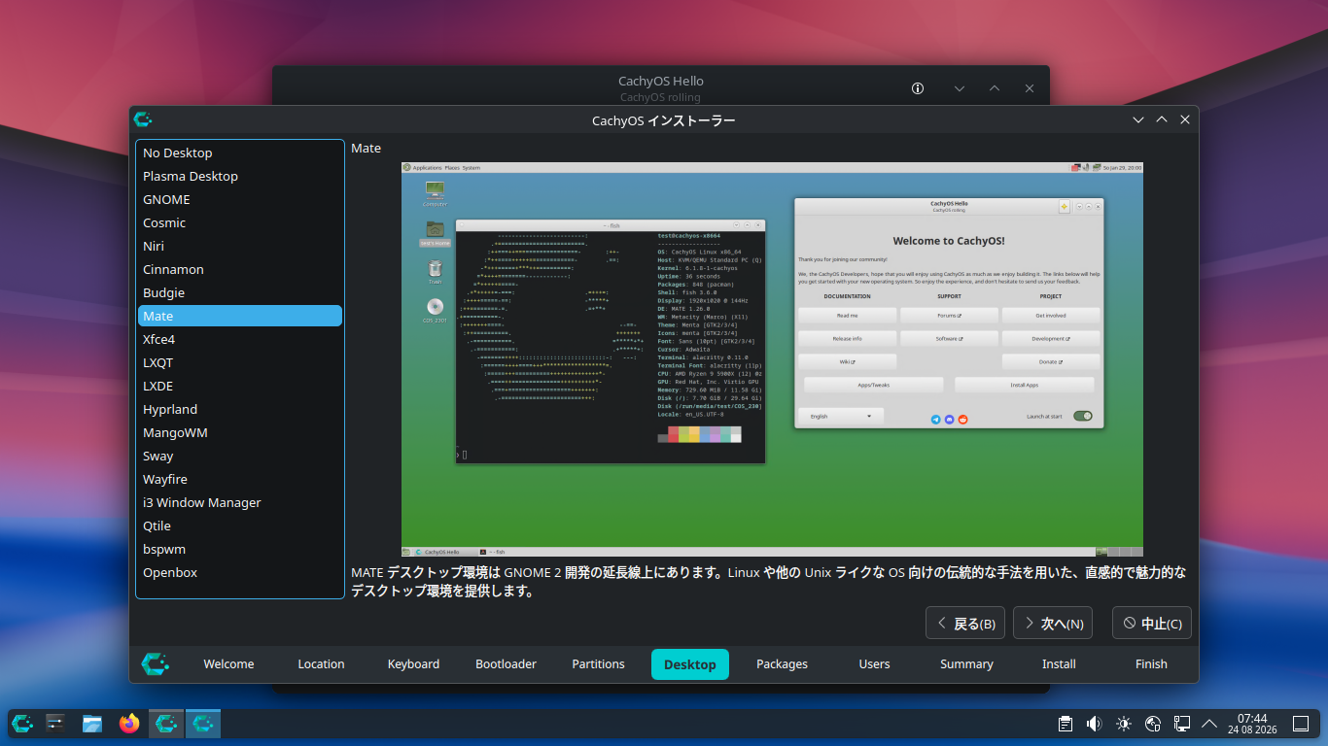Select Budgie in the desktop list
The image size is (1328, 746).
pyautogui.click(x=240, y=292)
